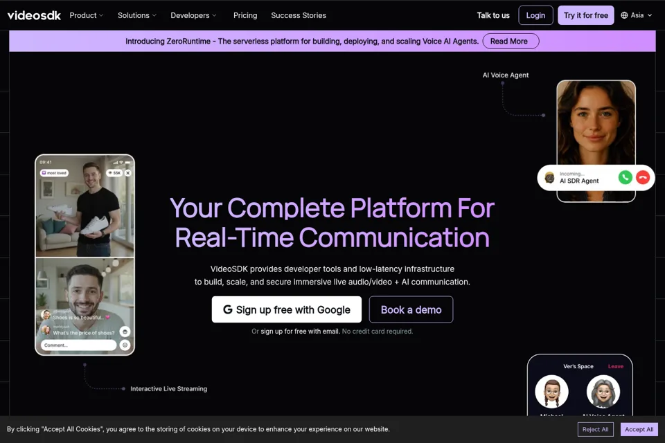Accept the incoming call green icon

click(625, 177)
